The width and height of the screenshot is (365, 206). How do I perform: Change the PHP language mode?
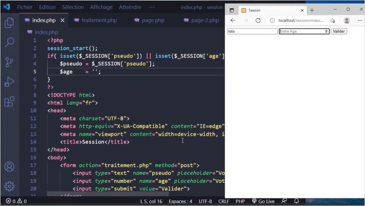tap(240, 201)
